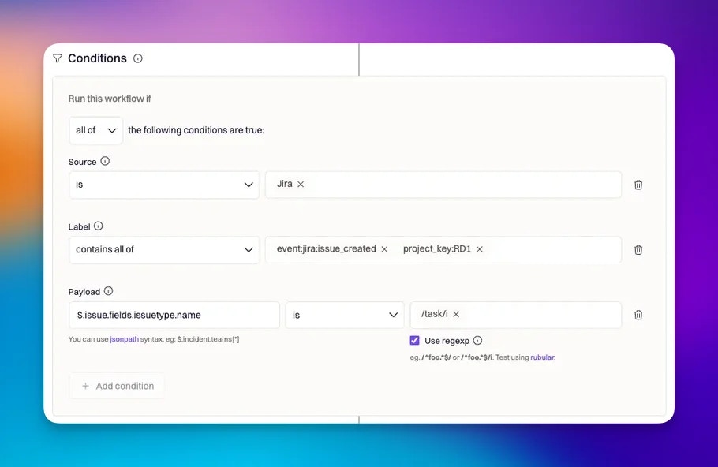Delete the Payload condition with trash icon
718x467 pixels.
click(x=638, y=315)
